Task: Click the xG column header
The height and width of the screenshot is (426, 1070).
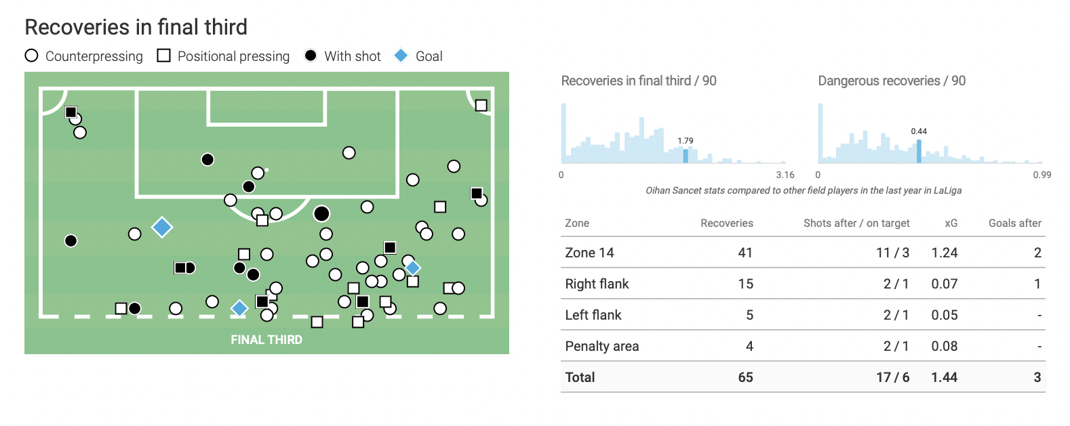Action: click(951, 223)
